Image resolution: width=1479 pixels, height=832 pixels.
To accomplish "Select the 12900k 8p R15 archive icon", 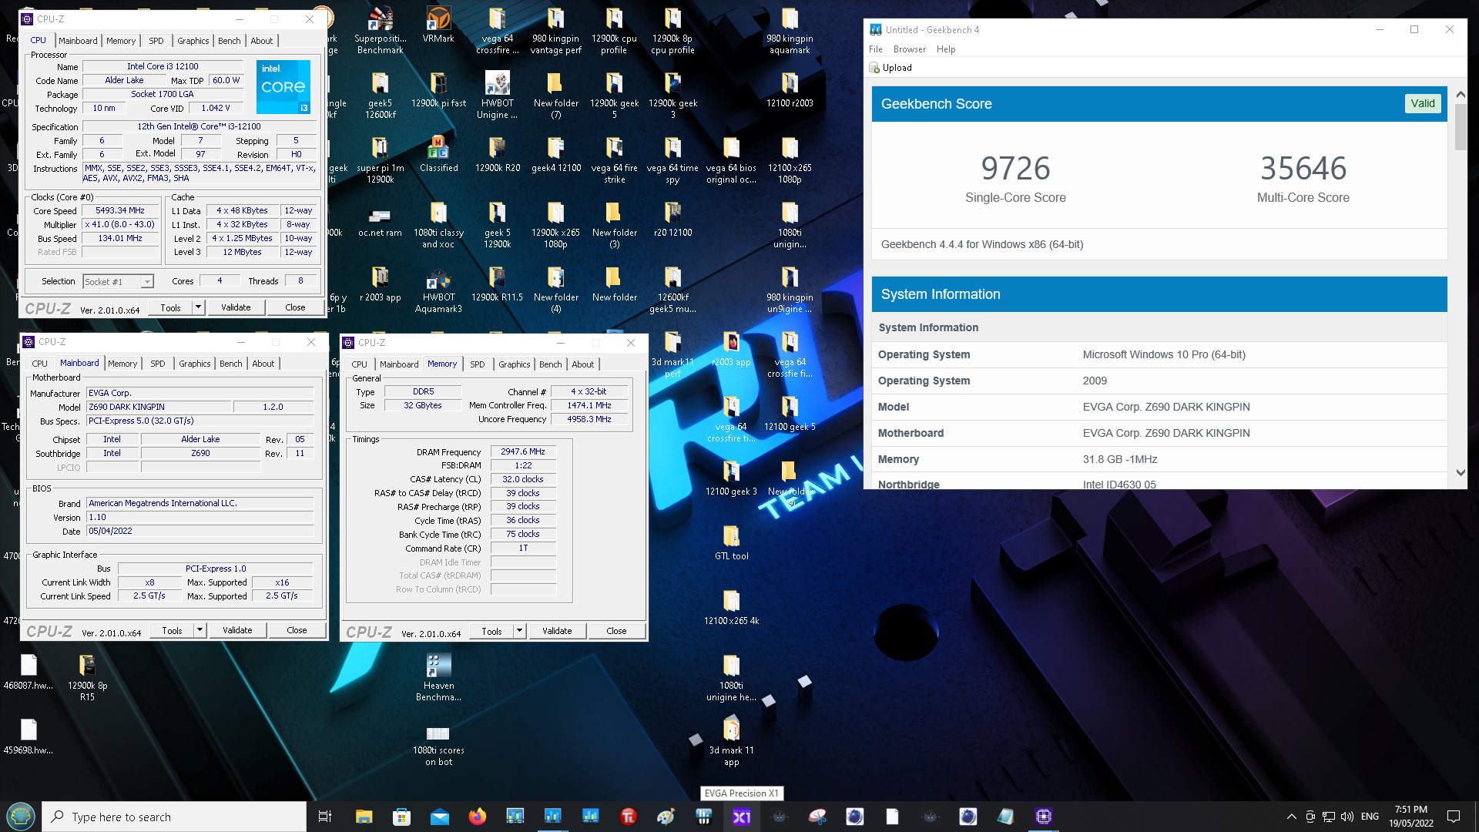I will 87,678.
